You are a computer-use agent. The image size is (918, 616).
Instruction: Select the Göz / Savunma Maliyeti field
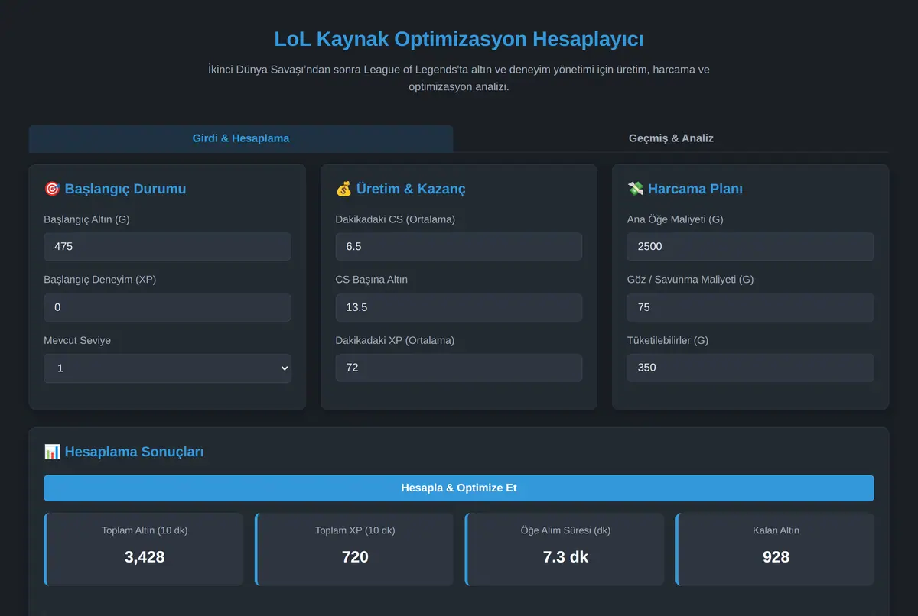click(x=750, y=307)
